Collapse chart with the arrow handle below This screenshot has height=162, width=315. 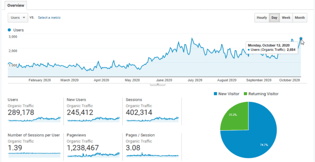point(157,84)
